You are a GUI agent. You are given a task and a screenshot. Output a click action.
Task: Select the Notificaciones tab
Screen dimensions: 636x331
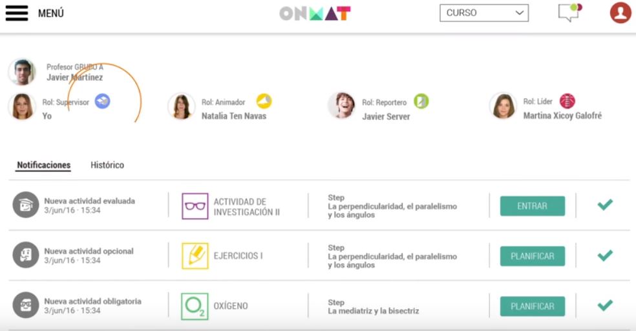pyautogui.click(x=43, y=165)
